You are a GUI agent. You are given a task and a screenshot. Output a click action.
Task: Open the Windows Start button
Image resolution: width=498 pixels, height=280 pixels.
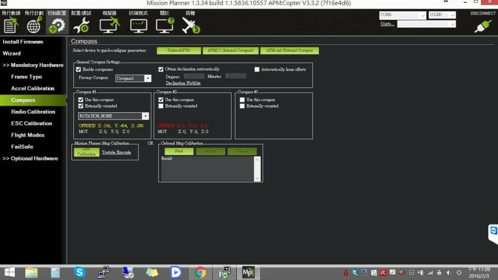click(10, 272)
